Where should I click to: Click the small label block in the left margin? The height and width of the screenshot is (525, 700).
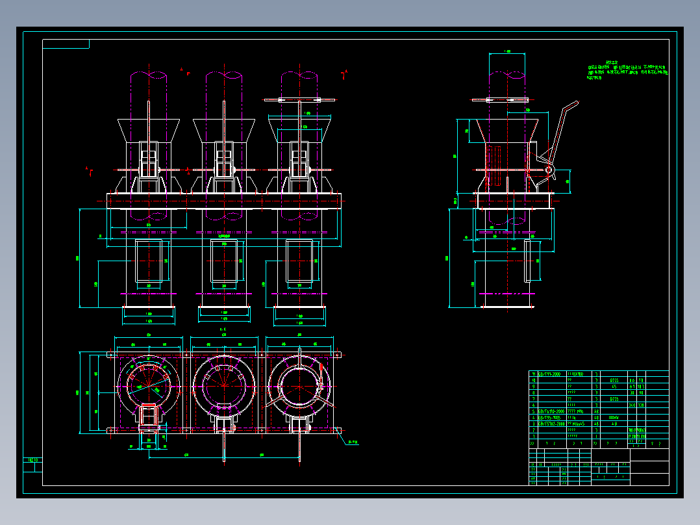click(x=32, y=465)
